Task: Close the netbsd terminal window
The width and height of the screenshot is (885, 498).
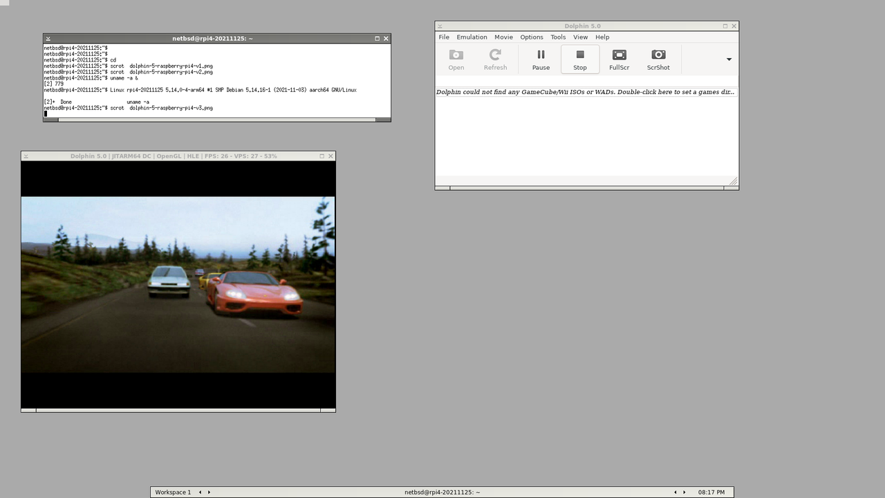Action: click(386, 39)
